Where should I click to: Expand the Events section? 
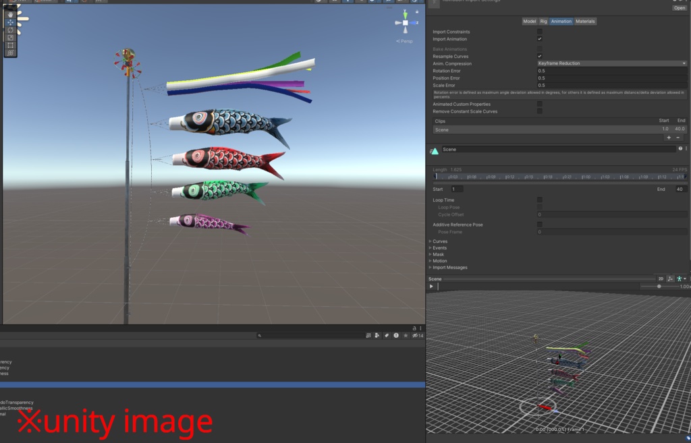tap(438, 248)
